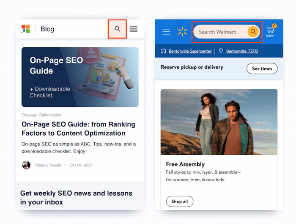Click the Free Assembly heading
This screenshot has width=296, height=224.
pyautogui.click(x=185, y=164)
